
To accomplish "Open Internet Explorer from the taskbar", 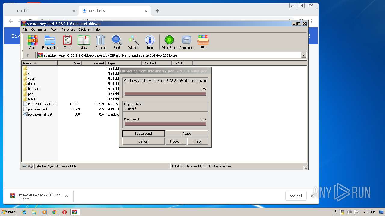I will [x=24, y=212].
